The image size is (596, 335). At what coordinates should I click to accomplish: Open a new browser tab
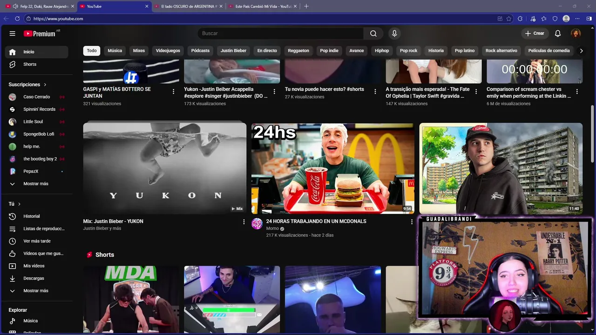[x=306, y=7]
